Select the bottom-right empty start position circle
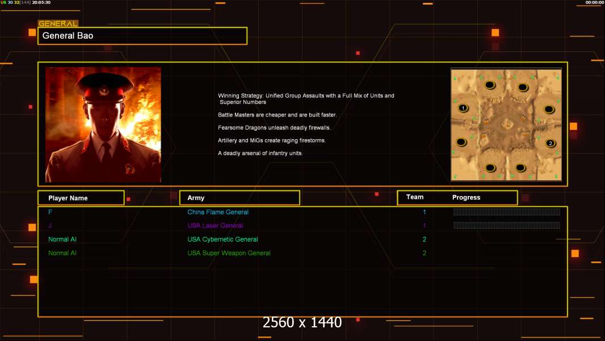The image size is (605, 341). click(x=520, y=168)
